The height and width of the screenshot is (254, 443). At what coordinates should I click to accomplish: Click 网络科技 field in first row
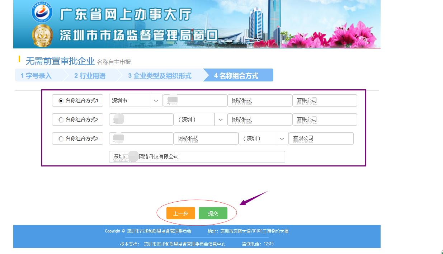259,101
